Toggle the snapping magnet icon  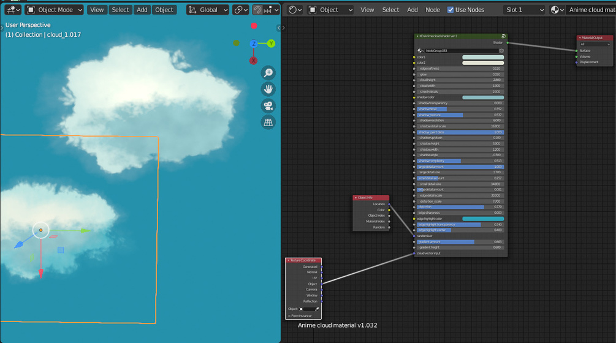coord(257,10)
